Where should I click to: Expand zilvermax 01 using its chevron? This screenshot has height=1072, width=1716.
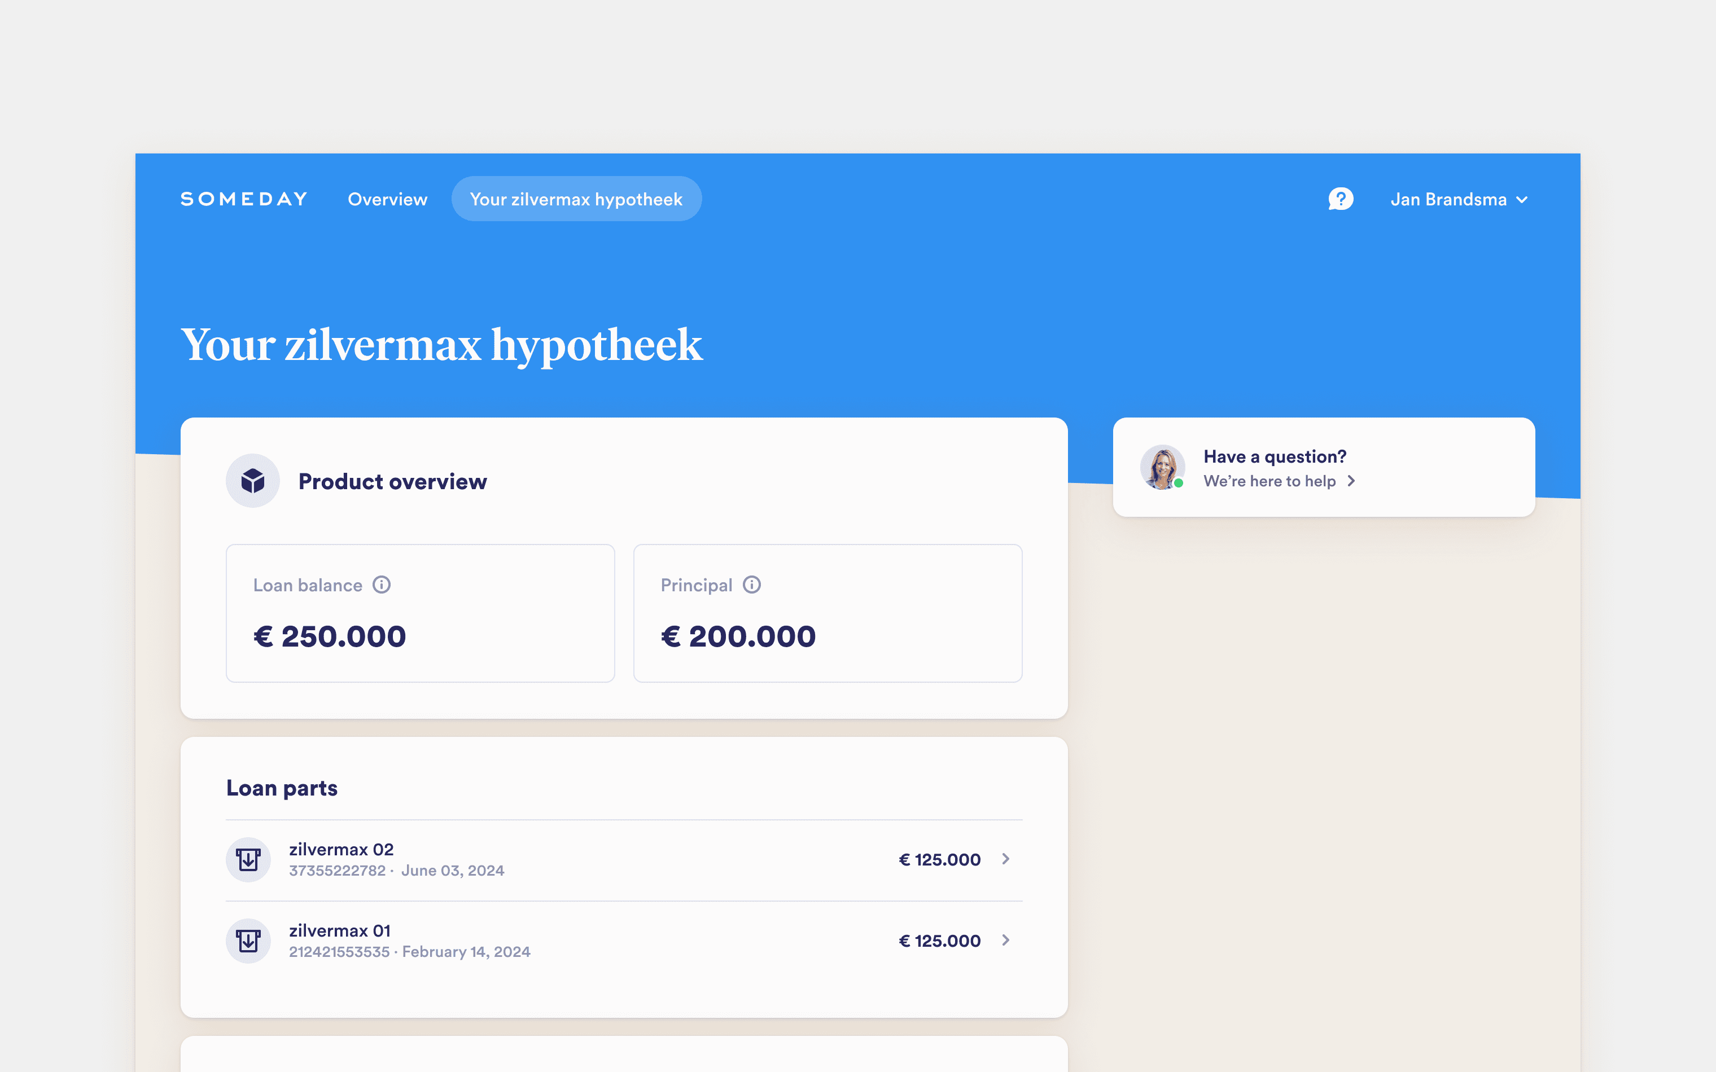click(1005, 941)
